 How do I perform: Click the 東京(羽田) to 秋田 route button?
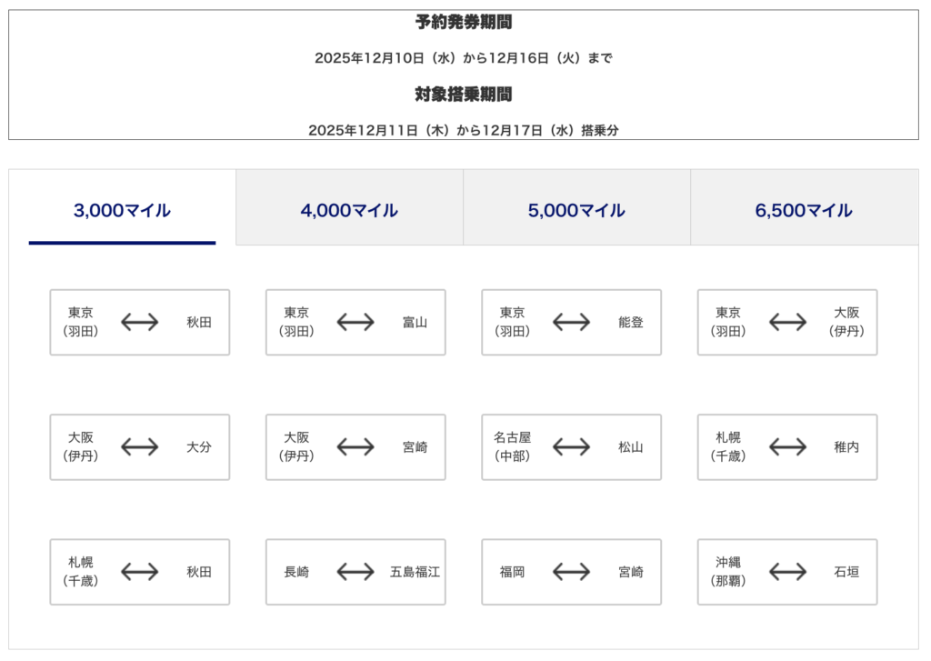click(x=139, y=323)
